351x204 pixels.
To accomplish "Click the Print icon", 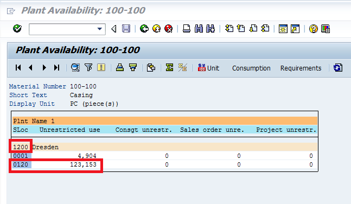I will [187, 29].
